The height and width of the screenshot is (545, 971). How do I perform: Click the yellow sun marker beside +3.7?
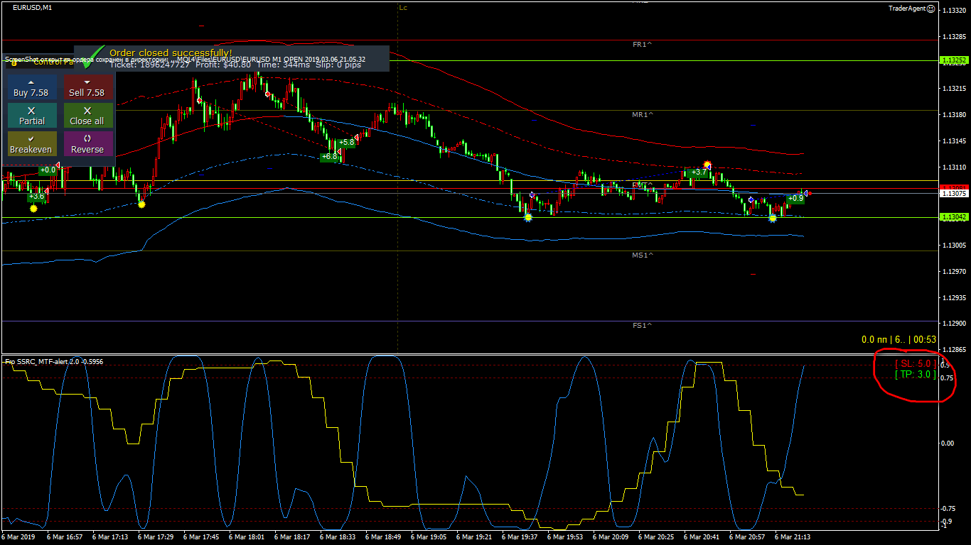pos(707,165)
